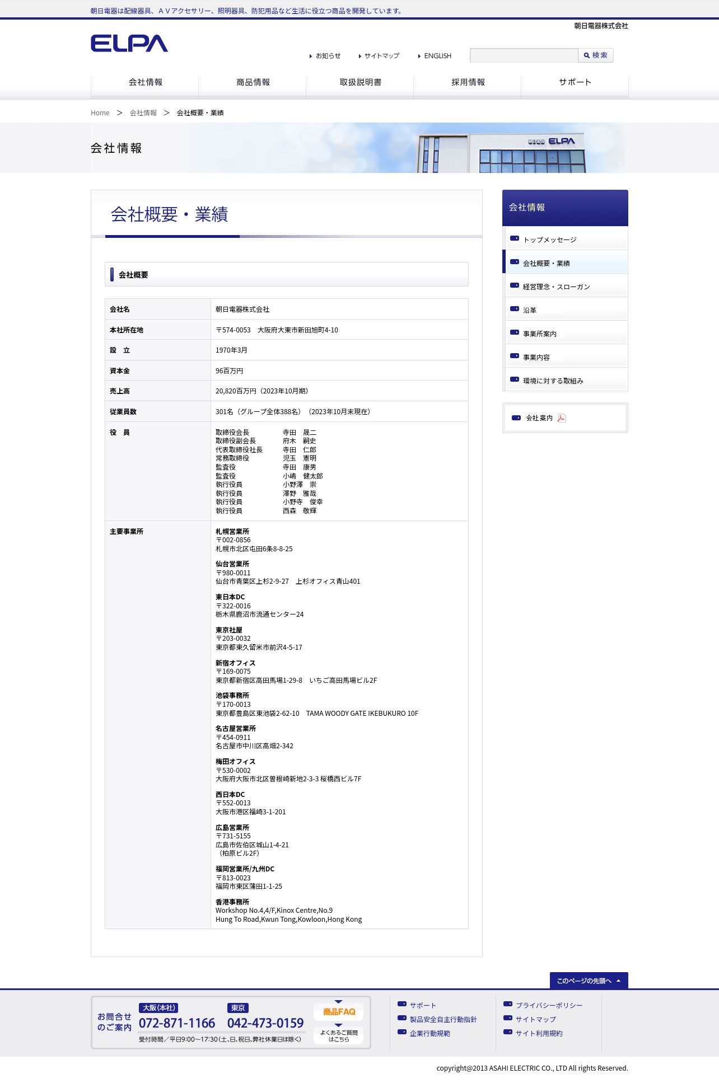
Task: Open footer サイト利用規約 link
Action: coord(539,1034)
